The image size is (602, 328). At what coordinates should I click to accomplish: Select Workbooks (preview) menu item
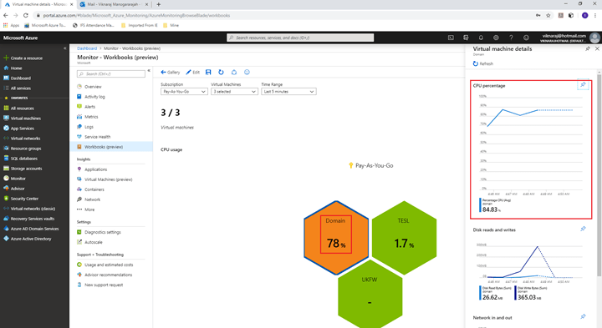(112, 147)
